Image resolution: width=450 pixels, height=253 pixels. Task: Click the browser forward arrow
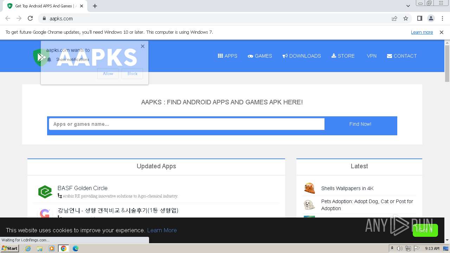click(x=19, y=18)
